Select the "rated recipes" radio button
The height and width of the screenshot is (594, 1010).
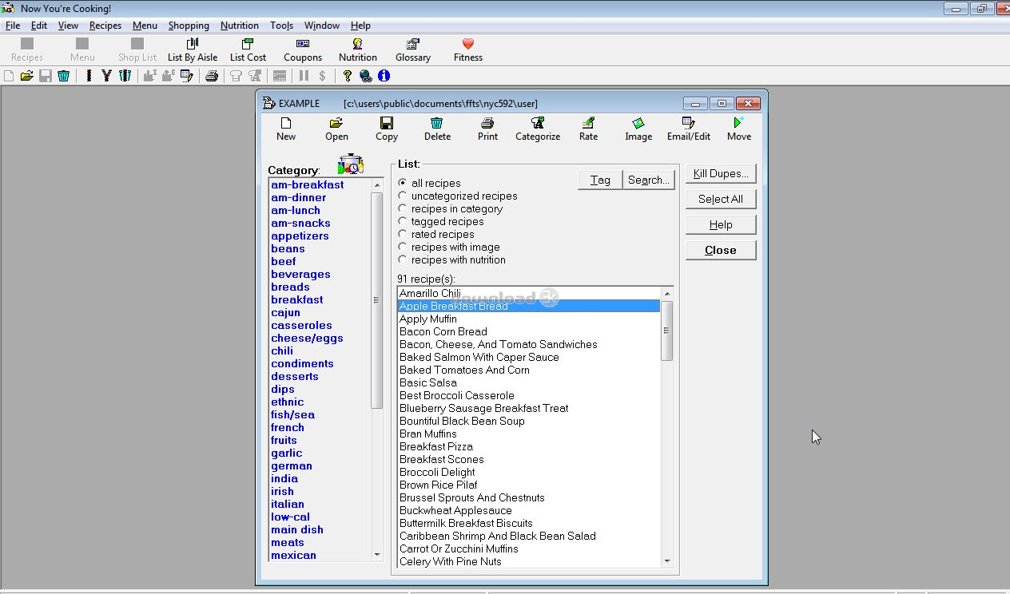[x=403, y=234]
